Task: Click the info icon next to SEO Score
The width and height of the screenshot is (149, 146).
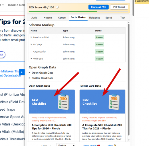Action: tap(57, 7)
